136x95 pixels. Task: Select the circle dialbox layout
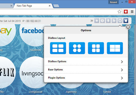[x=77, y=48]
